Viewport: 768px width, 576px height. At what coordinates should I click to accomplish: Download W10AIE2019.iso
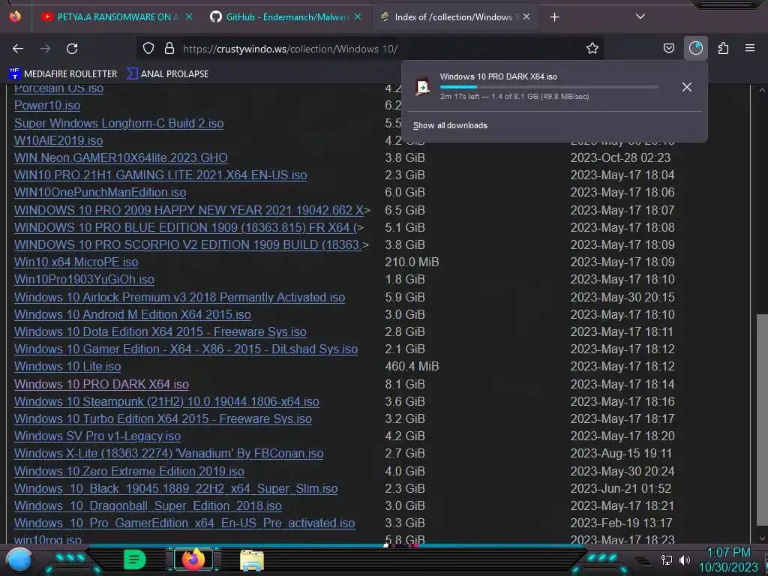(58, 140)
